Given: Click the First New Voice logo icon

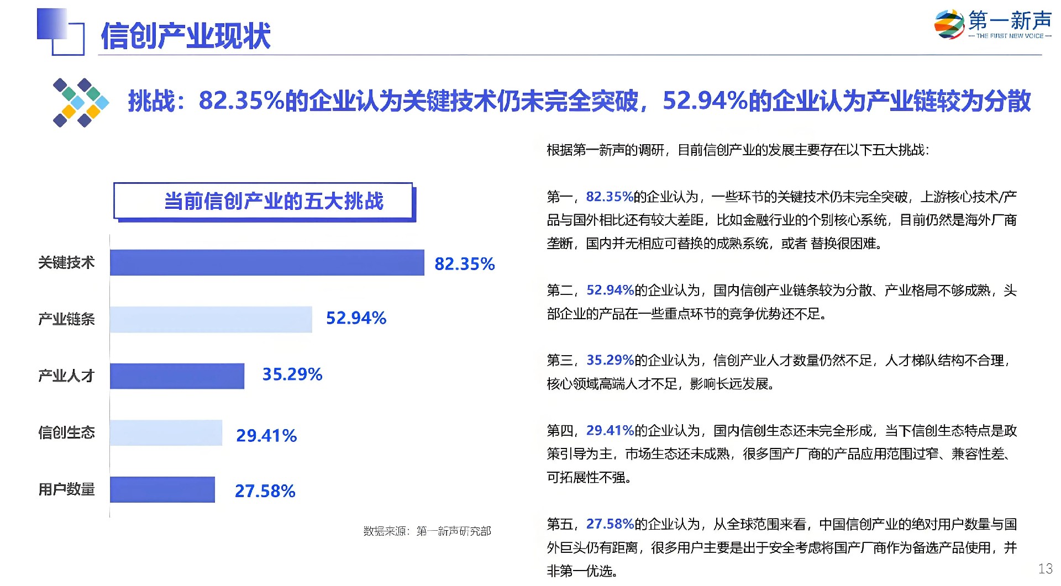Looking at the screenshot, I should (949, 24).
